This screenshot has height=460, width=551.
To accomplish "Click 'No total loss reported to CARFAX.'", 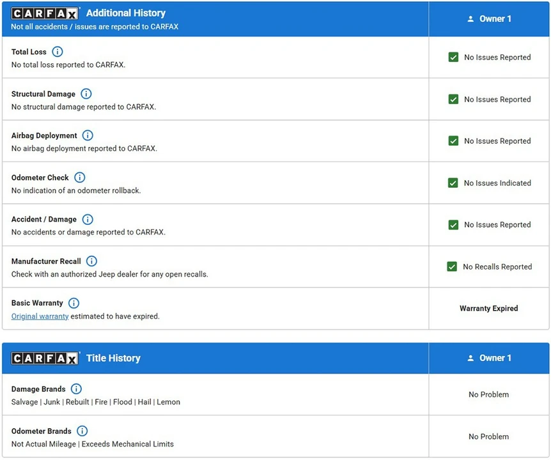I will [68, 65].
